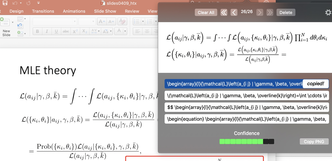
Task: Open the New Slide layout dropdown arrow
Action: point(13,22)
